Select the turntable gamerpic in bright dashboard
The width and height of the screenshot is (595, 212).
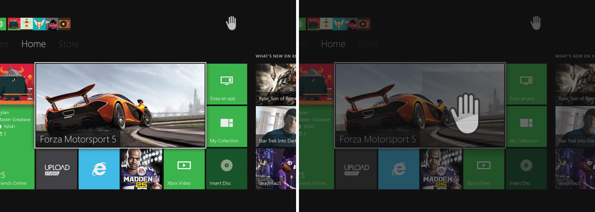64,24
